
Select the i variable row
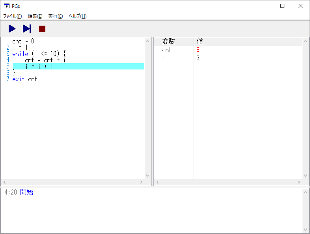(228, 58)
